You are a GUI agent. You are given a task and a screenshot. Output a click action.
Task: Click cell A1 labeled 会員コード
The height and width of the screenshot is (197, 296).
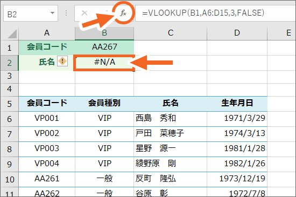point(47,47)
